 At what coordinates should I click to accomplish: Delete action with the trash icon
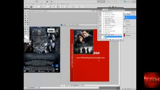click(x=121, y=40)
